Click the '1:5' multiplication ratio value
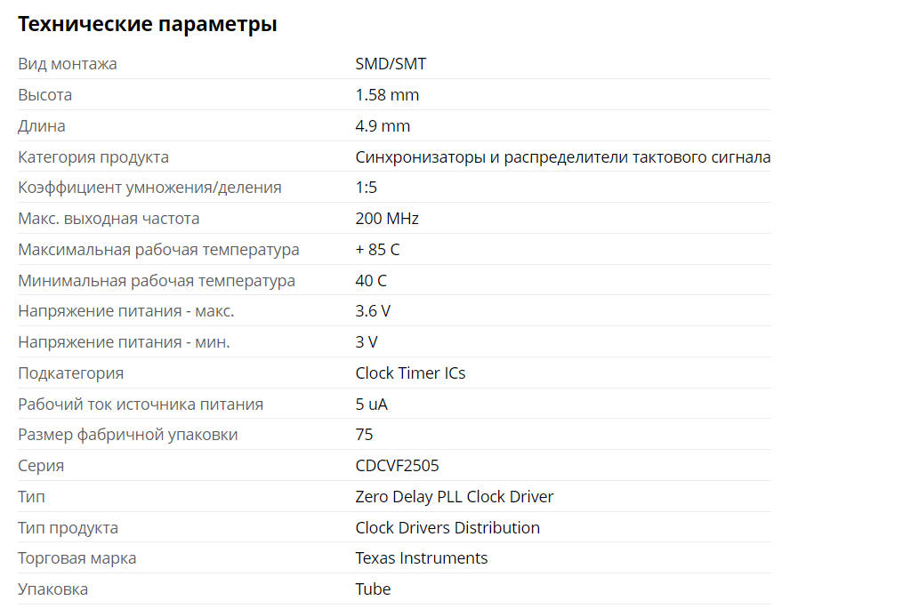The height and width of the screenshot is (609, 919). pyautogui.click(x=366, y=188)
